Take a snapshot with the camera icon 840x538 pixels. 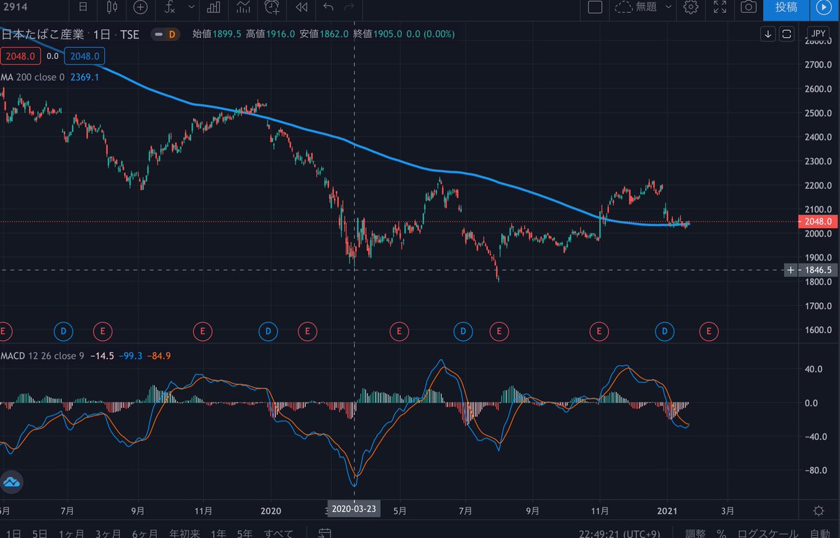pos(748,8)
